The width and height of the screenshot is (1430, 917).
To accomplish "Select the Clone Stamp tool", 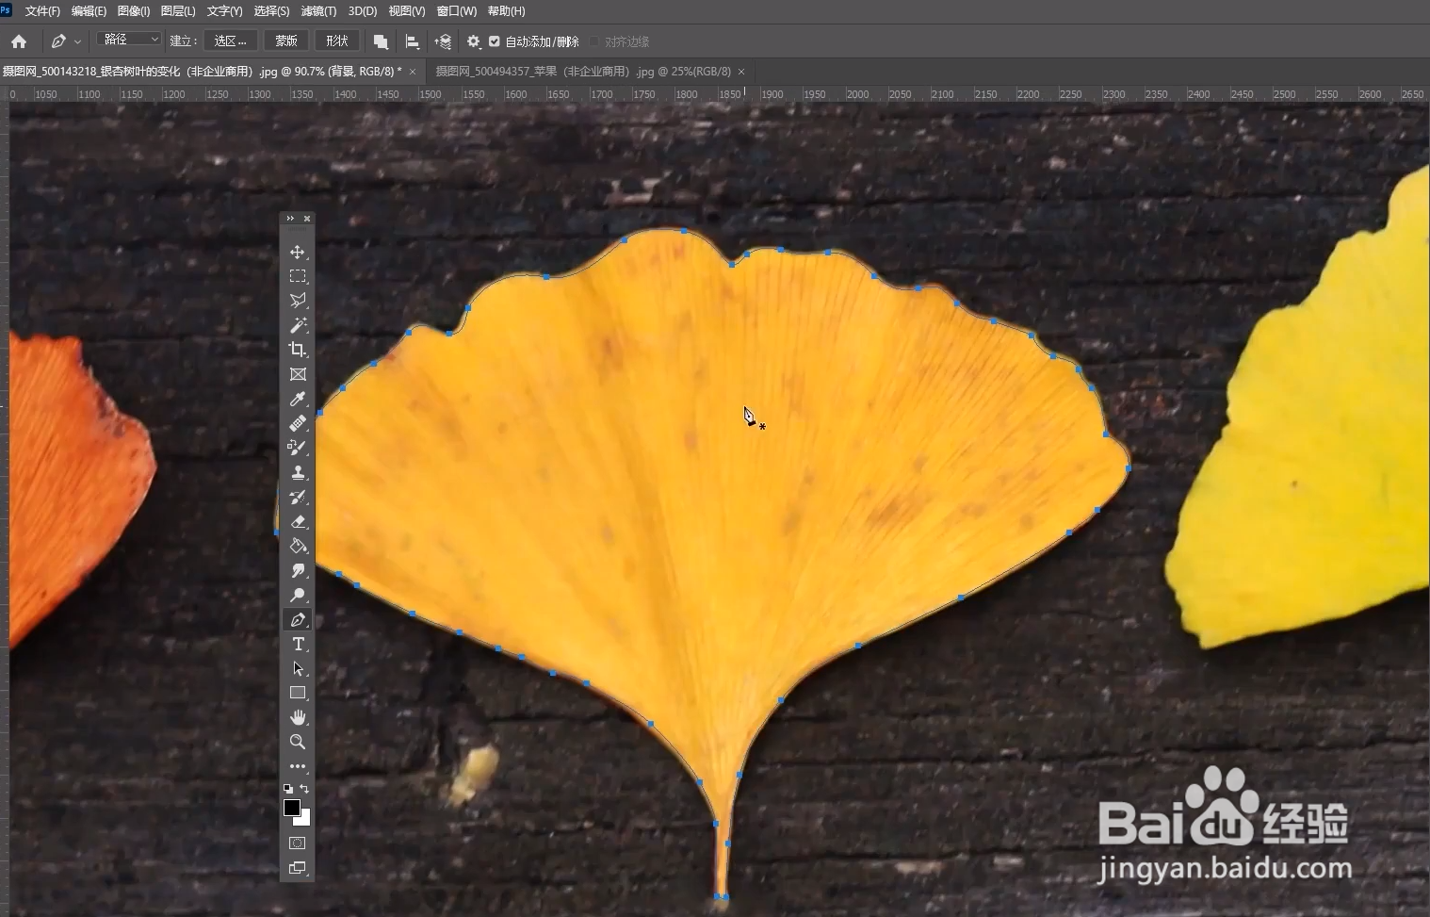I will [x=298, y=472].
